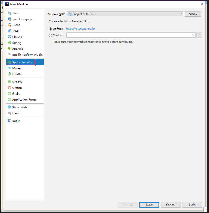Select the Static Web label
The width and height of the screenshot is (209, 213).
20,107
